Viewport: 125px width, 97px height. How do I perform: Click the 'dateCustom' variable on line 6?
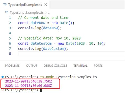pos(41,43)
